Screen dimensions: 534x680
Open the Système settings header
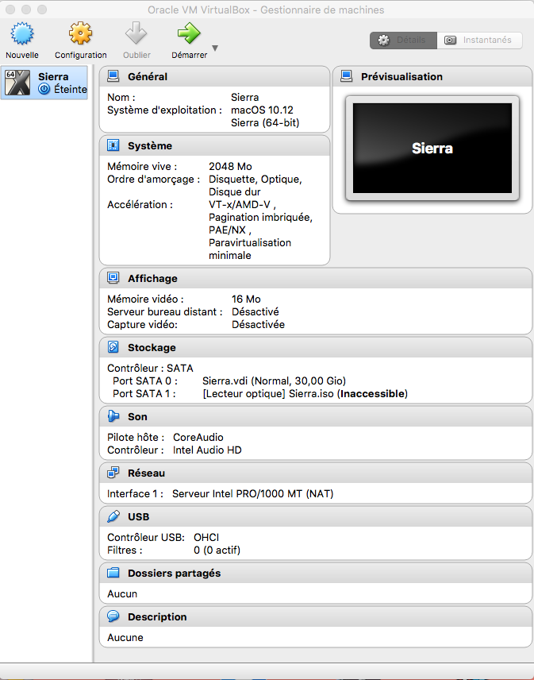[150, 145]
